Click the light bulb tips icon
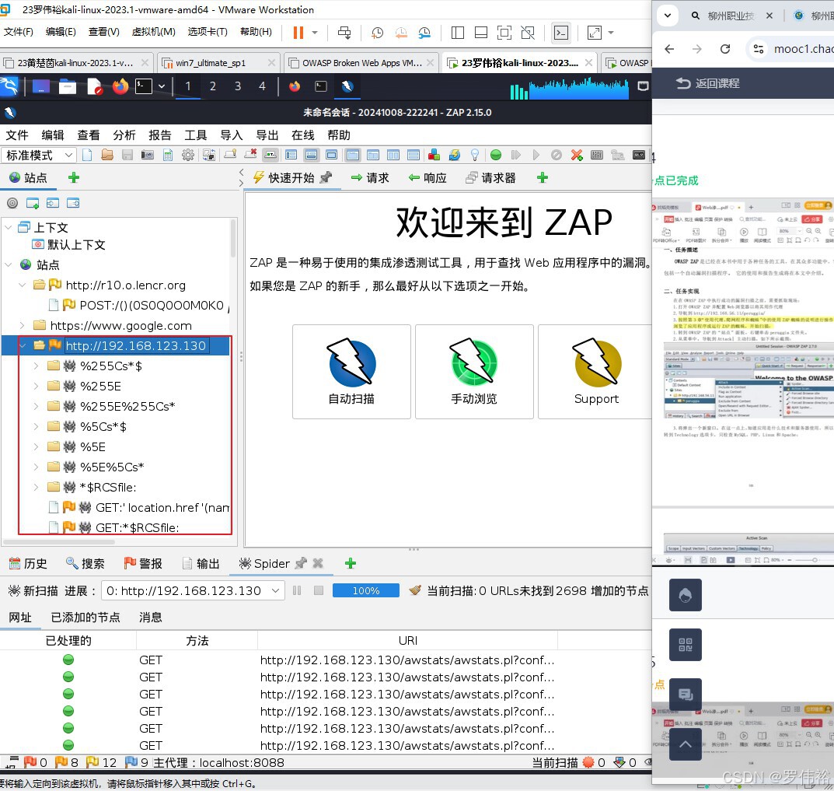This screenshot has height=791, width=834. coord(474,155)
